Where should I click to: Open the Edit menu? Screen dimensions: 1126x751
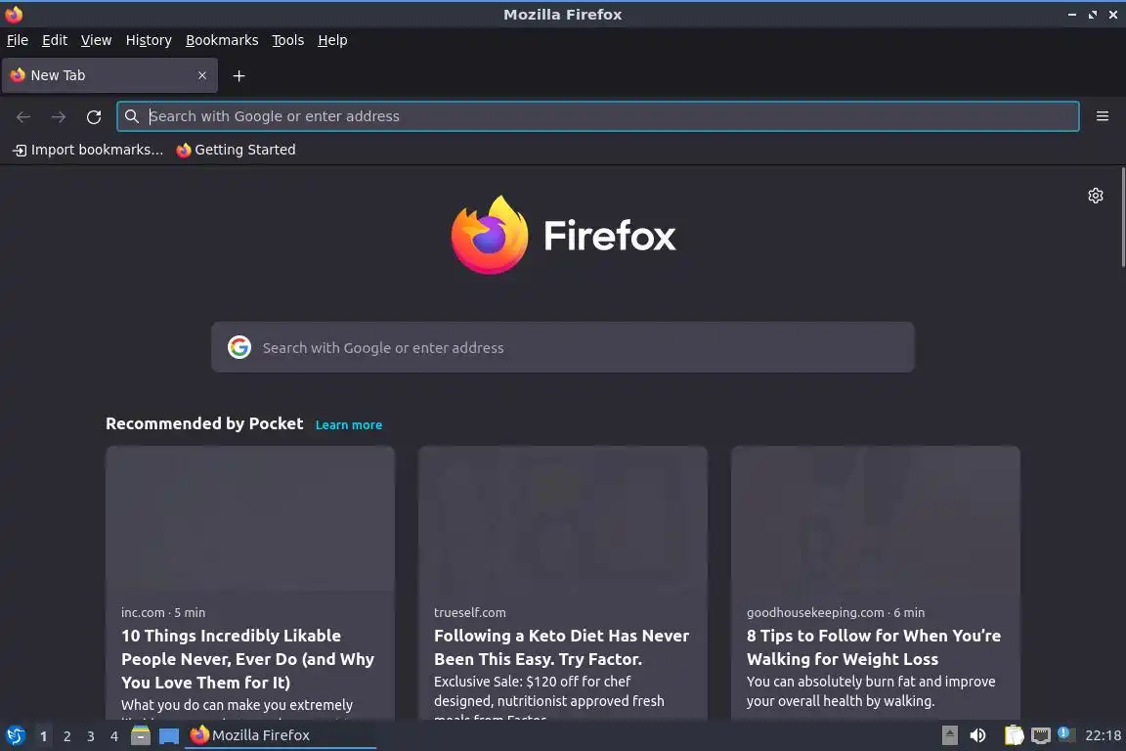point(55,40)
